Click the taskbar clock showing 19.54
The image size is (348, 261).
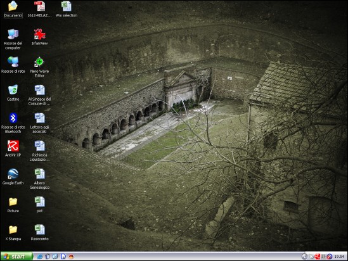(x=339, y=257)
